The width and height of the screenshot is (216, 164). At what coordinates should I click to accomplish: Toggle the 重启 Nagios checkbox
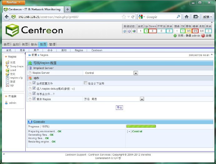[34, 99]
